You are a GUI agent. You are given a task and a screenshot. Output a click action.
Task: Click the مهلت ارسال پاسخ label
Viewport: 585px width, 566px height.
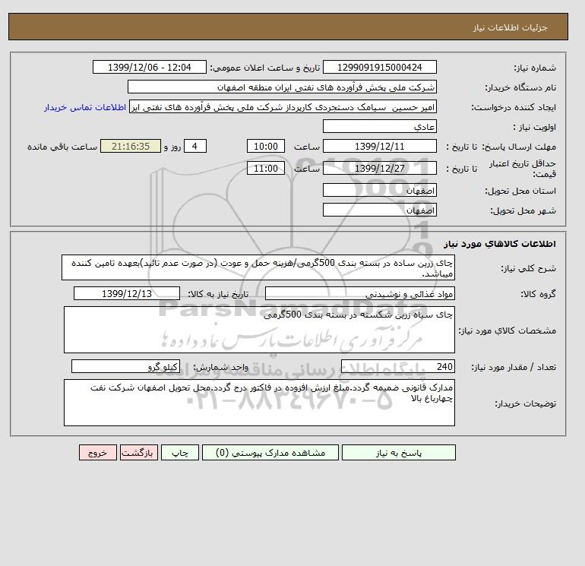pyautogui.click(x=520, y=147)
